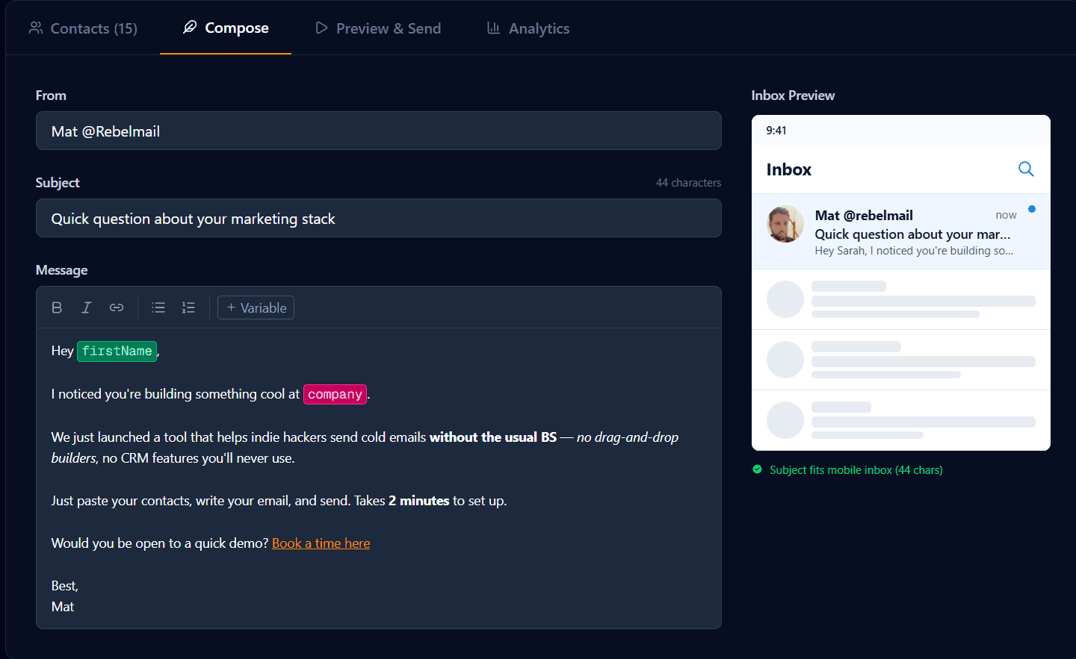Click the green checkmark status icon
The height and width of the screenshot is (659, 1076).
(x=757, y=469)
